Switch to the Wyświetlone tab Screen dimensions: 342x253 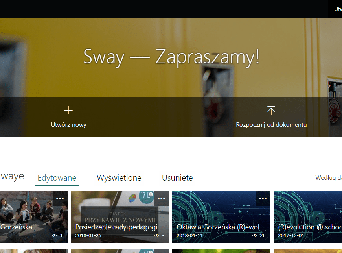point(119,178)
